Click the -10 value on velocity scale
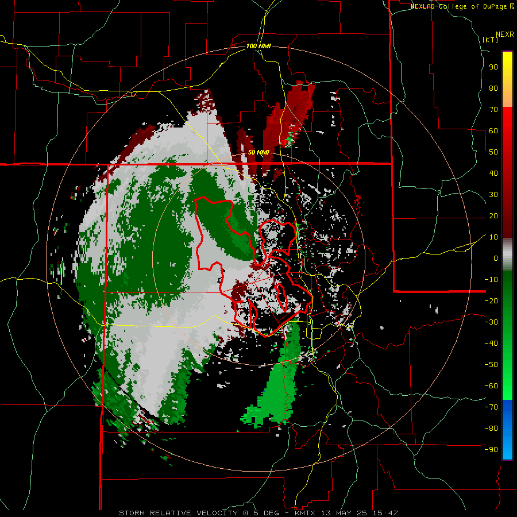517x517 pixels. click(x=491, y=280)
